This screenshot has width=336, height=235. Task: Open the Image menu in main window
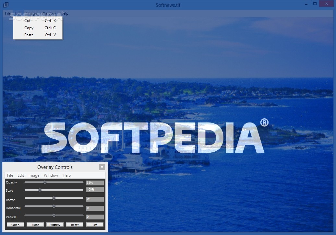(x=31, y=13)
